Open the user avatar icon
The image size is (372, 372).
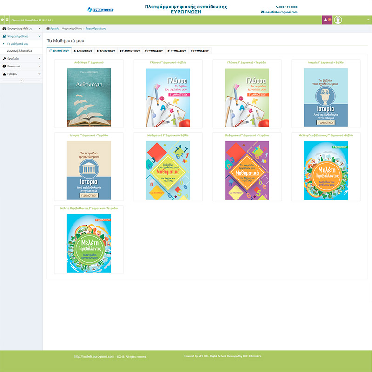(x=338, y=20)
